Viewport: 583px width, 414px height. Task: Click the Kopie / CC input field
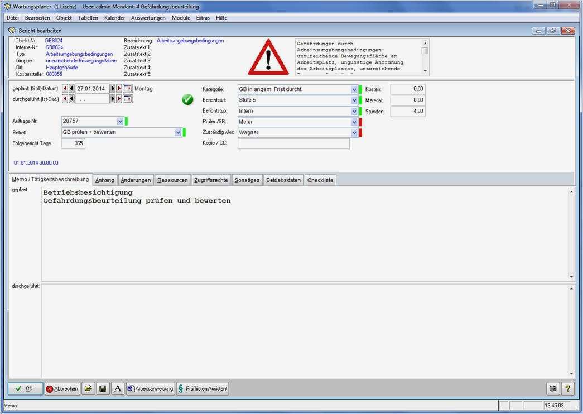coord(293,143)
